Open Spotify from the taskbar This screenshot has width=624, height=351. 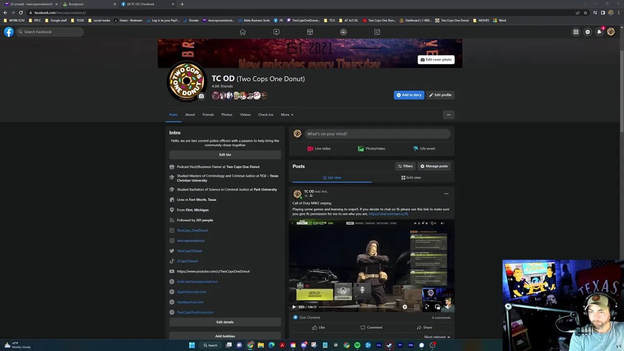point(357,345)
